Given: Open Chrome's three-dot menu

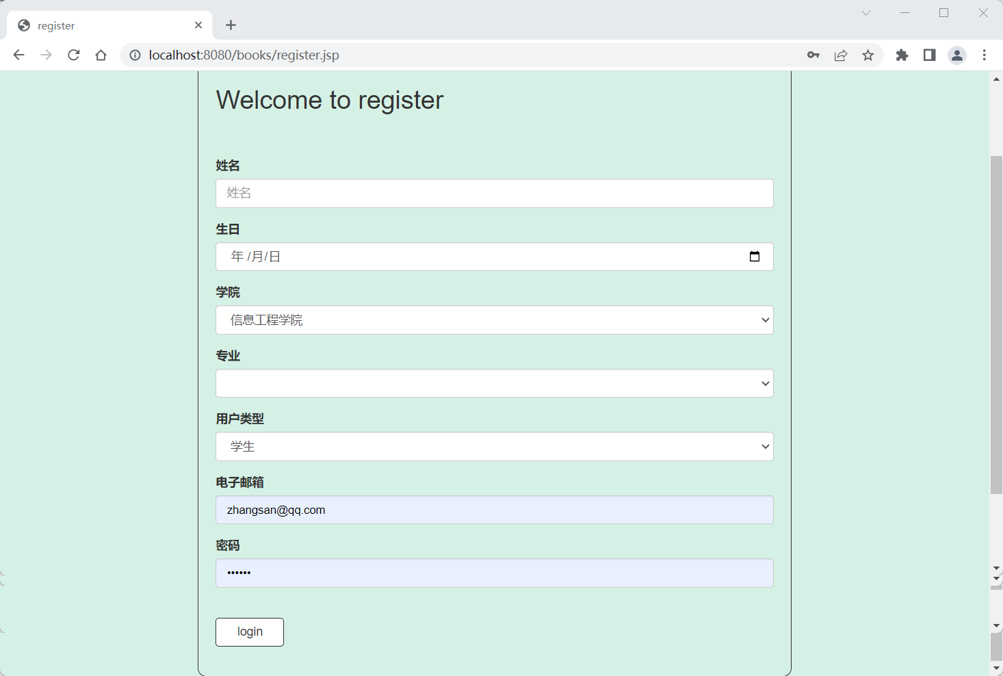Looking at the screenshot, I should 985,55.
